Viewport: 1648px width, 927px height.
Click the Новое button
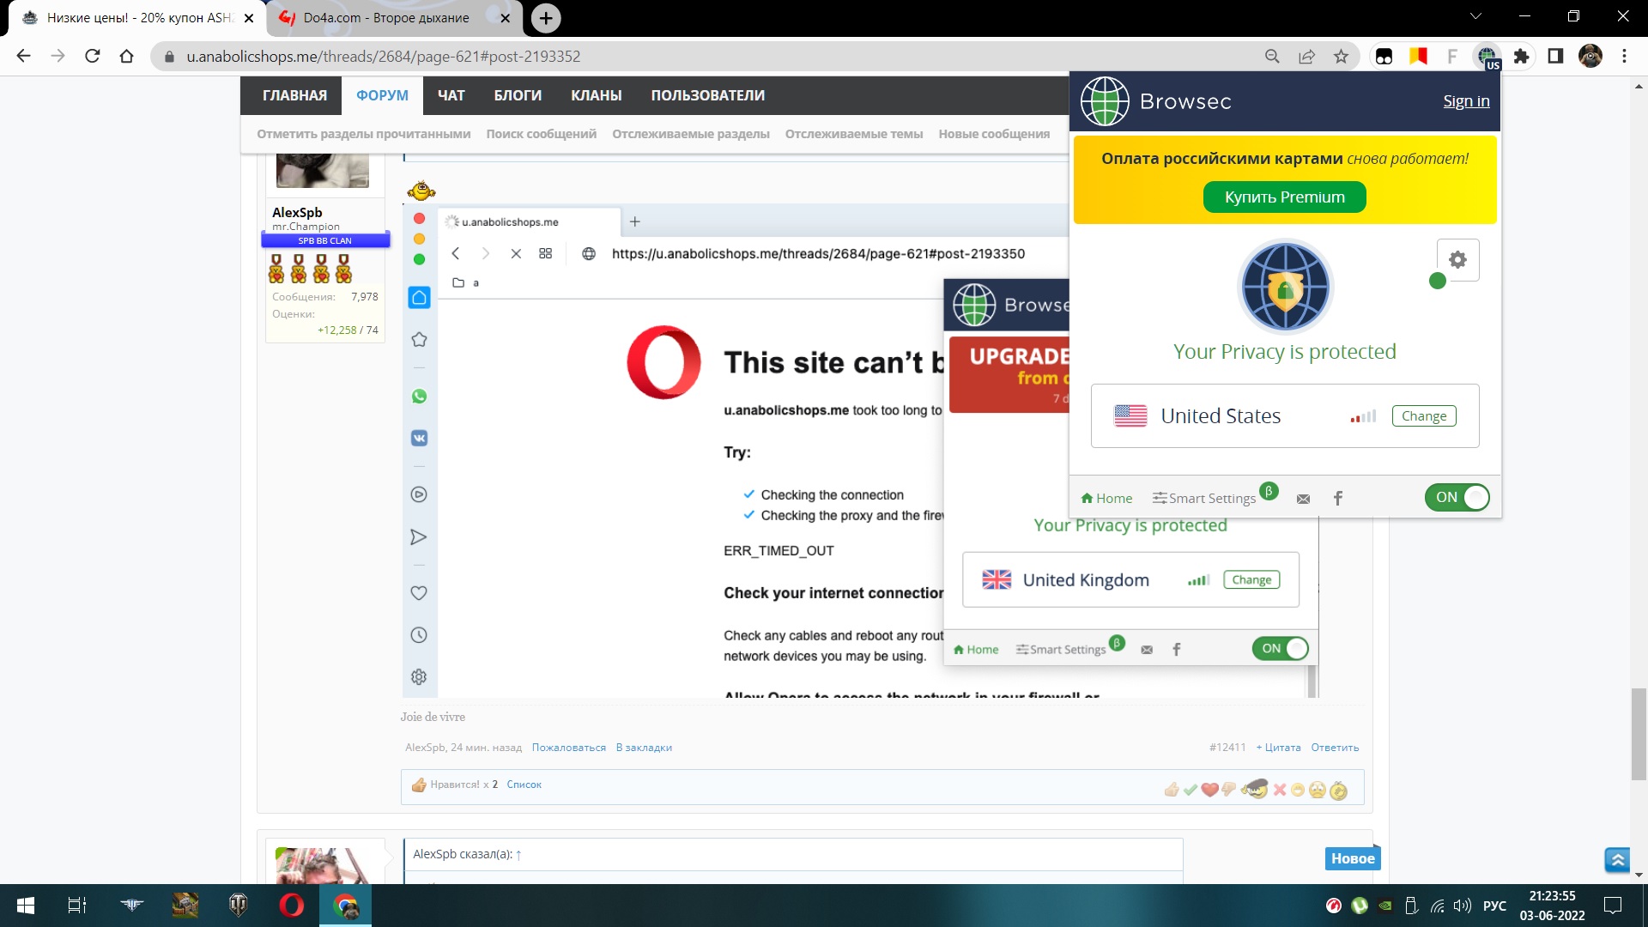click(1353, 858)
